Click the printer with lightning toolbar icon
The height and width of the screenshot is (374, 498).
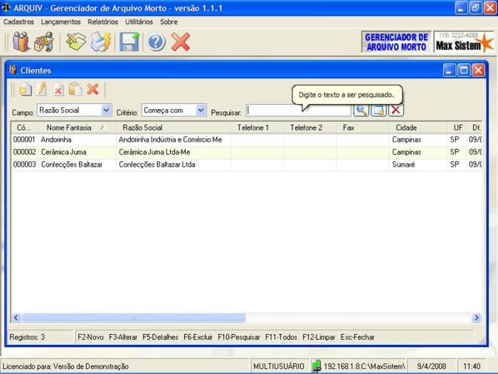101,41
